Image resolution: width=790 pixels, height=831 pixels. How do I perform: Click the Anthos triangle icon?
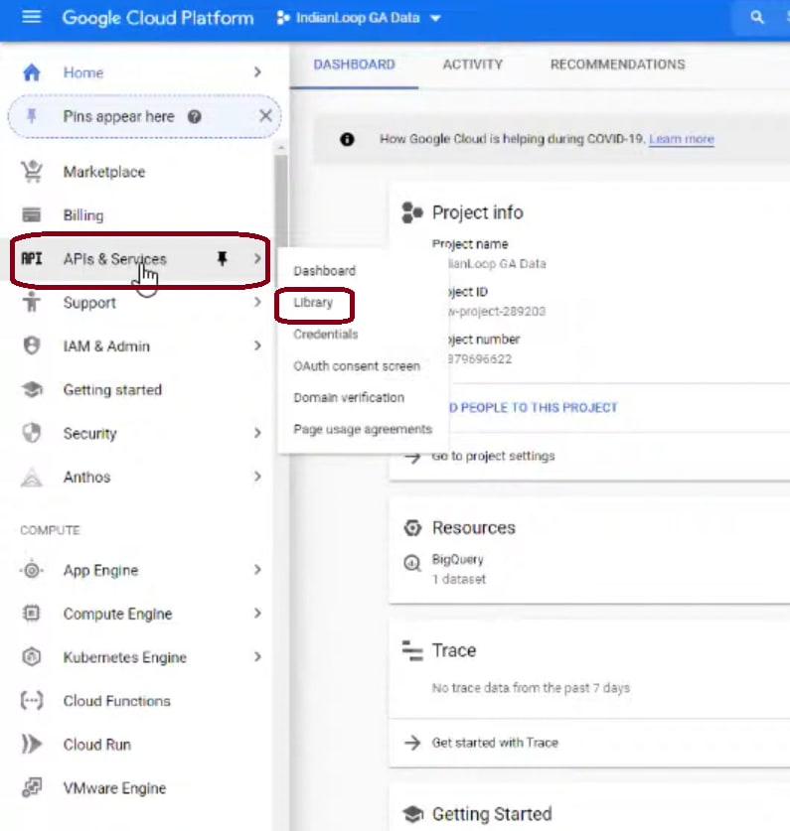(x=32, y=477)
